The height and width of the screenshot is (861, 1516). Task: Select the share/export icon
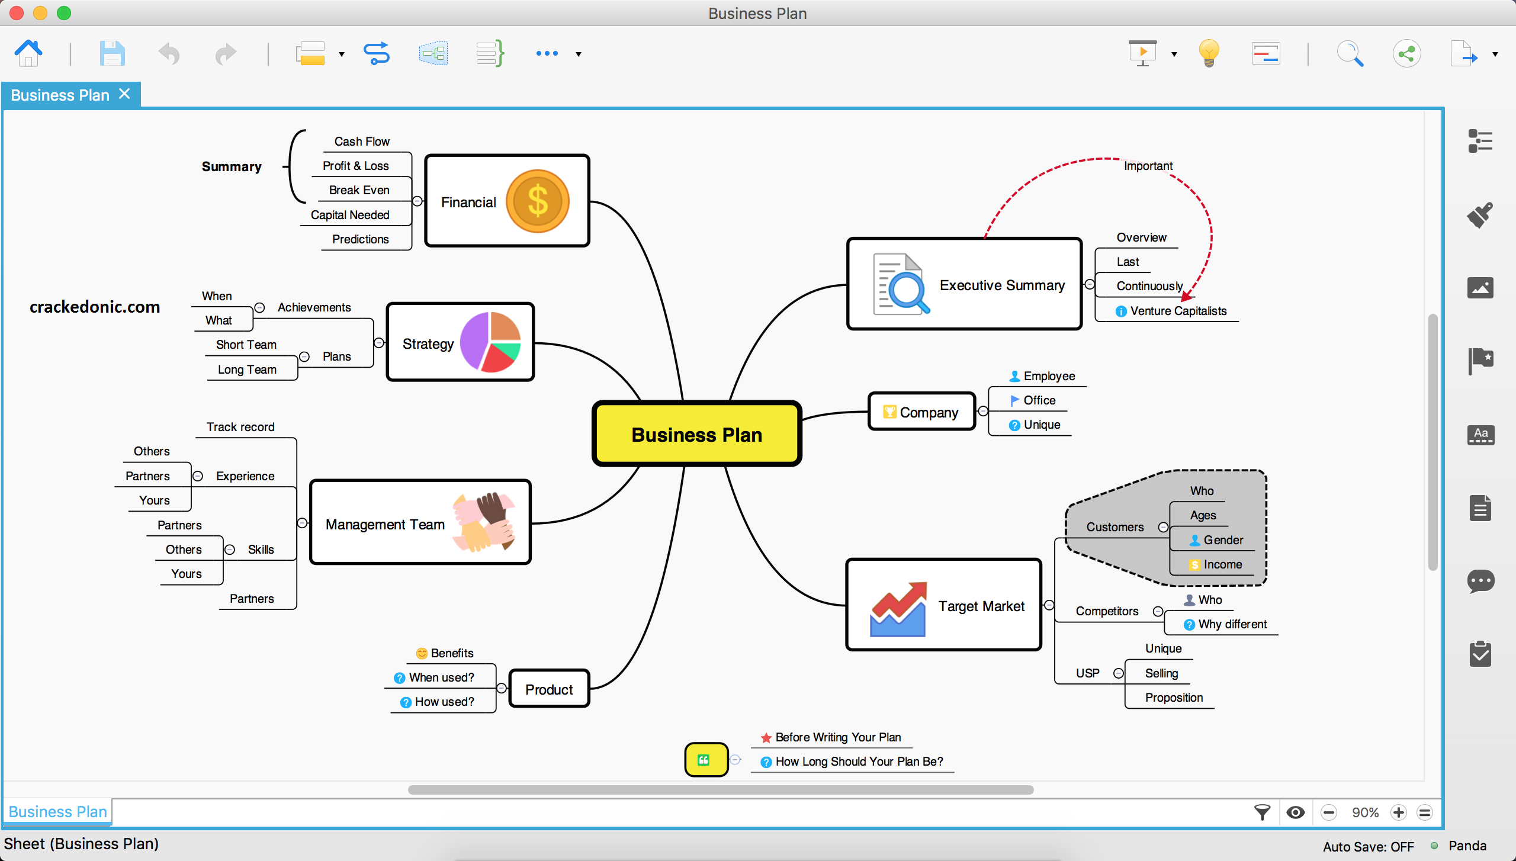(x=1406, y=53)
